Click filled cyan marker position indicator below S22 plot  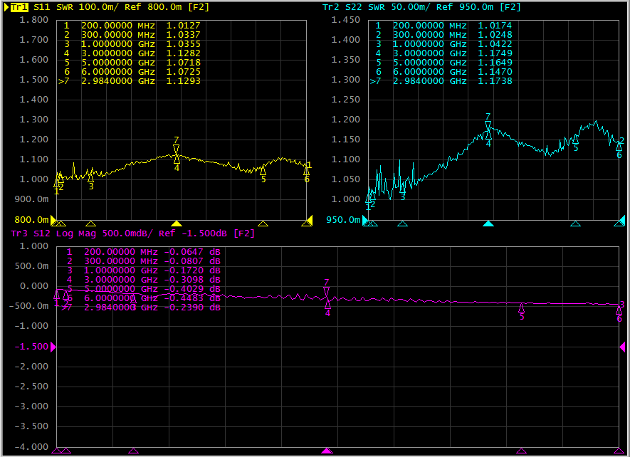pyautogui.click(x=488, y=223)
